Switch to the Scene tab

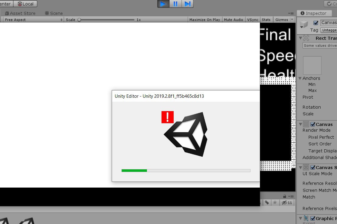(x=54, y=13)
